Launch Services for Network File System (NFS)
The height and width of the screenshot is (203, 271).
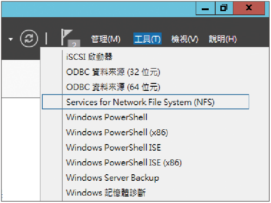click(x=145, y=102)
